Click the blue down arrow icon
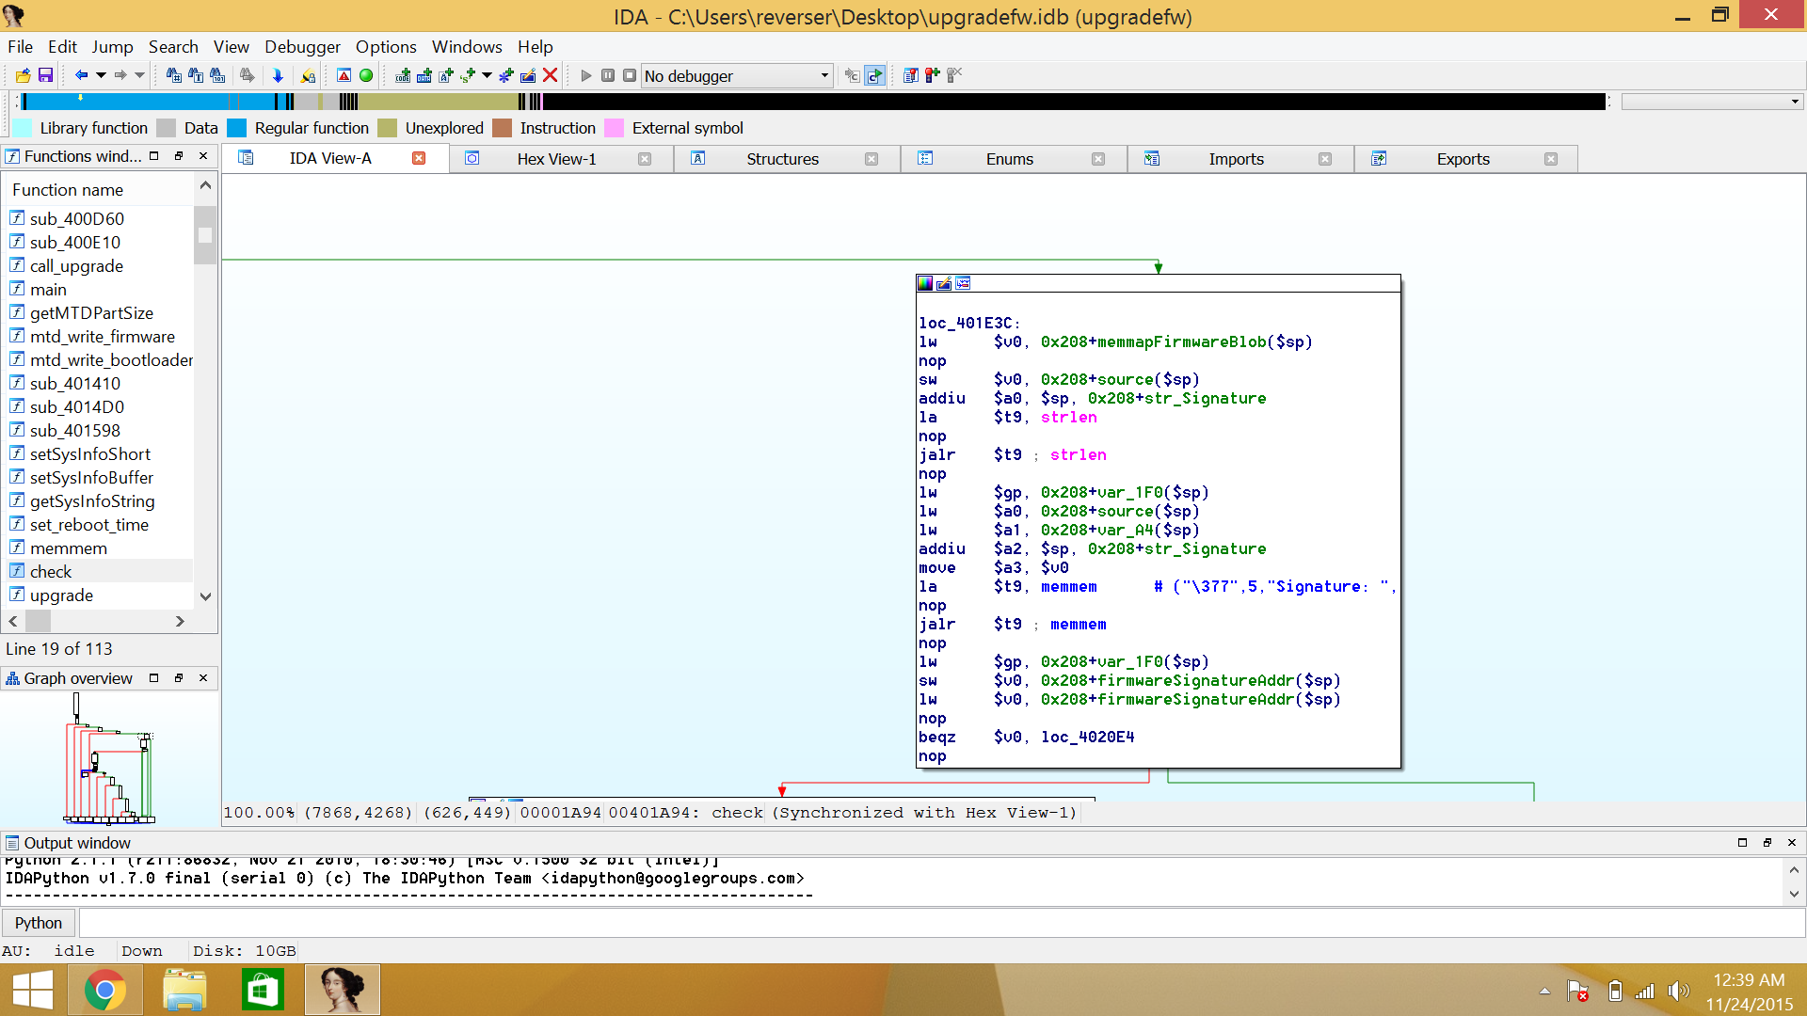This screenshot has height=1016, width=1807. pyautogui.click(x=278, y=75)
